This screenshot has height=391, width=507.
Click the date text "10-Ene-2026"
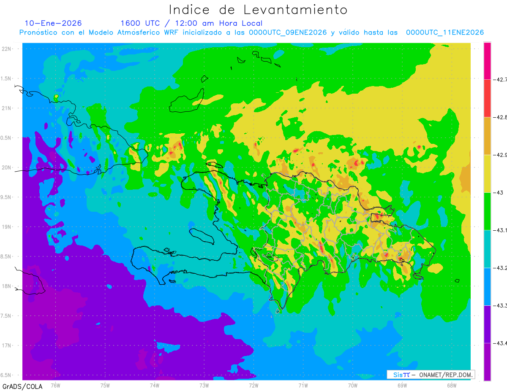[53, 23]
